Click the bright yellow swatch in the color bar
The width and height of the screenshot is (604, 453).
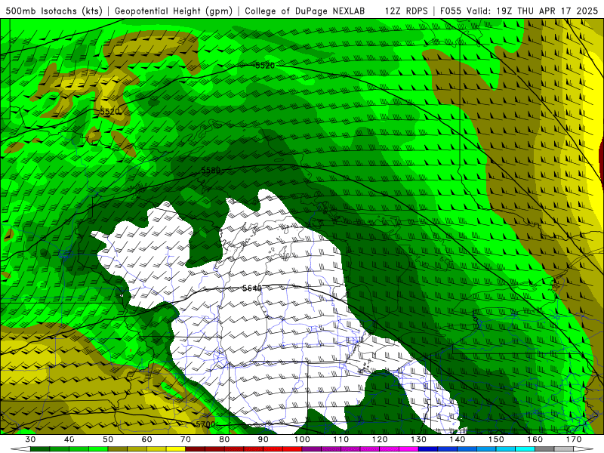pyautogui.click(x=176, y=449)
